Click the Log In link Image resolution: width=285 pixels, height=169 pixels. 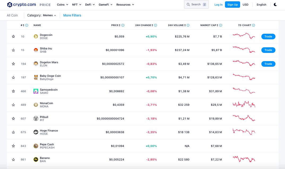pyautogui.click(x=219, y=5)
